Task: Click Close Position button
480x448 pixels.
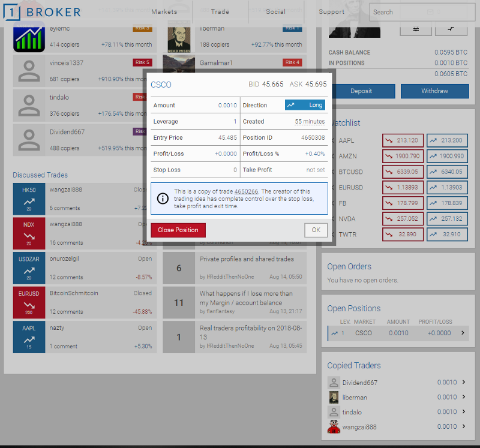Action: pos(178,230)
